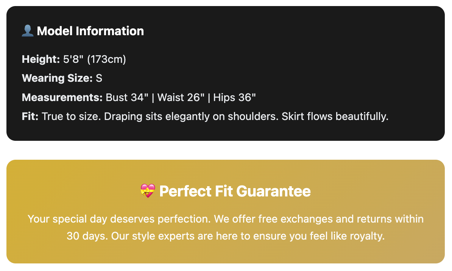Click the Wearing Size label

coord(57,78)
